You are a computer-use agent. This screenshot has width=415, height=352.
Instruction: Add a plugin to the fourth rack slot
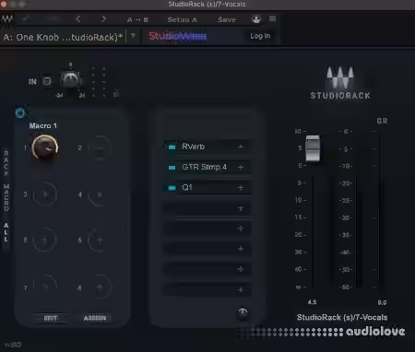coord(241,208)
